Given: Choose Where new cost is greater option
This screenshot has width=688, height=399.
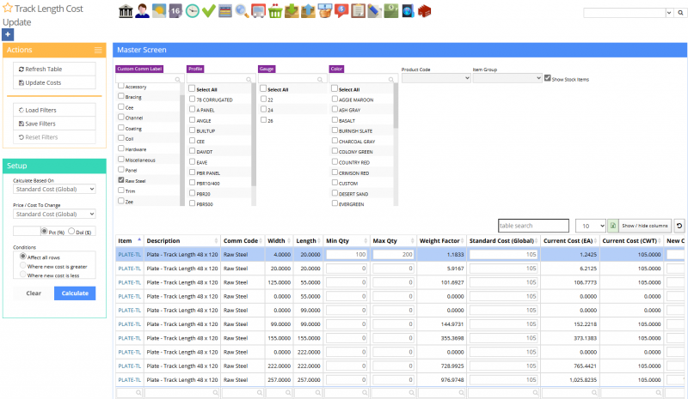Looking at the screenshot, I should coord(22,266).
